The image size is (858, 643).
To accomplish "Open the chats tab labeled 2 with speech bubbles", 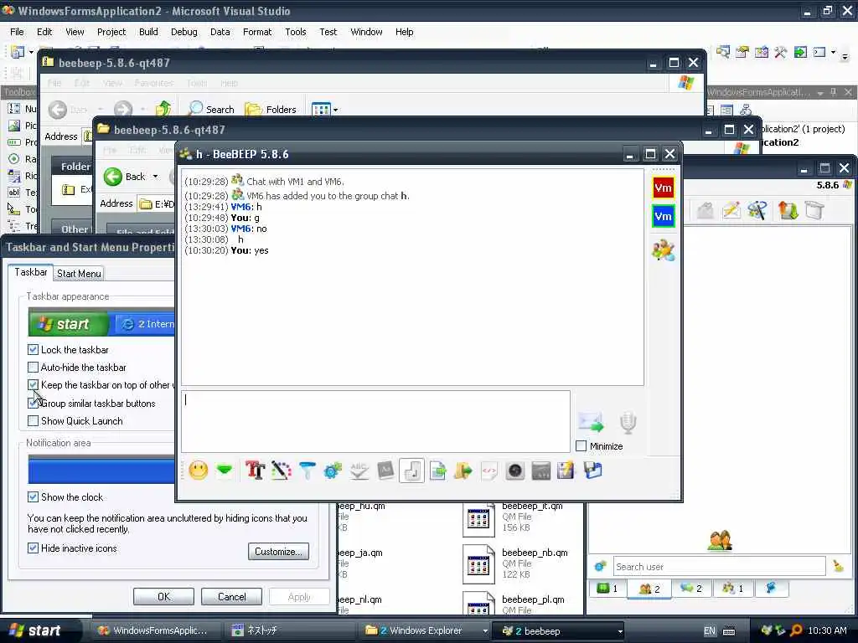I will 691,589.
